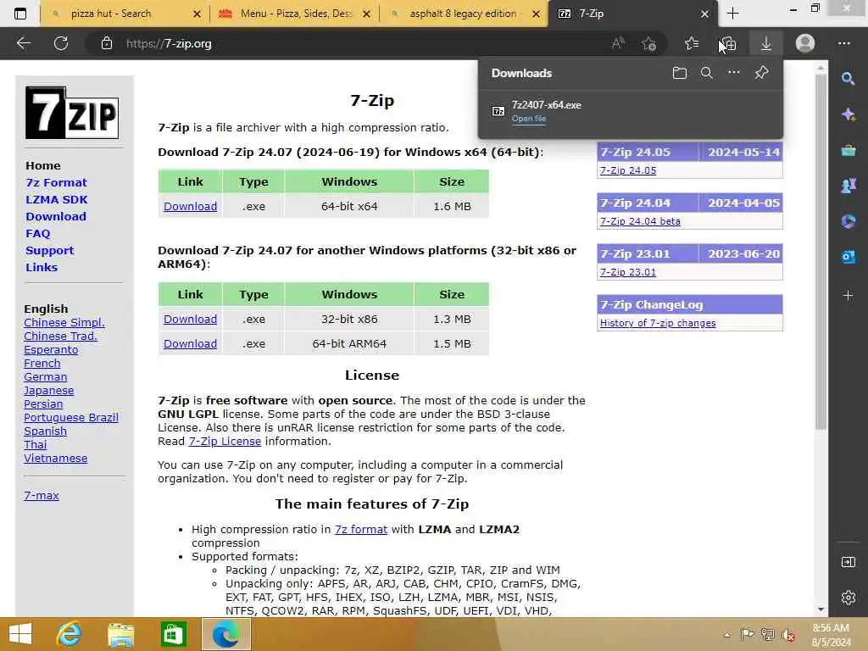
Task: Click the site lock info icon
Action: pos(107,43)
